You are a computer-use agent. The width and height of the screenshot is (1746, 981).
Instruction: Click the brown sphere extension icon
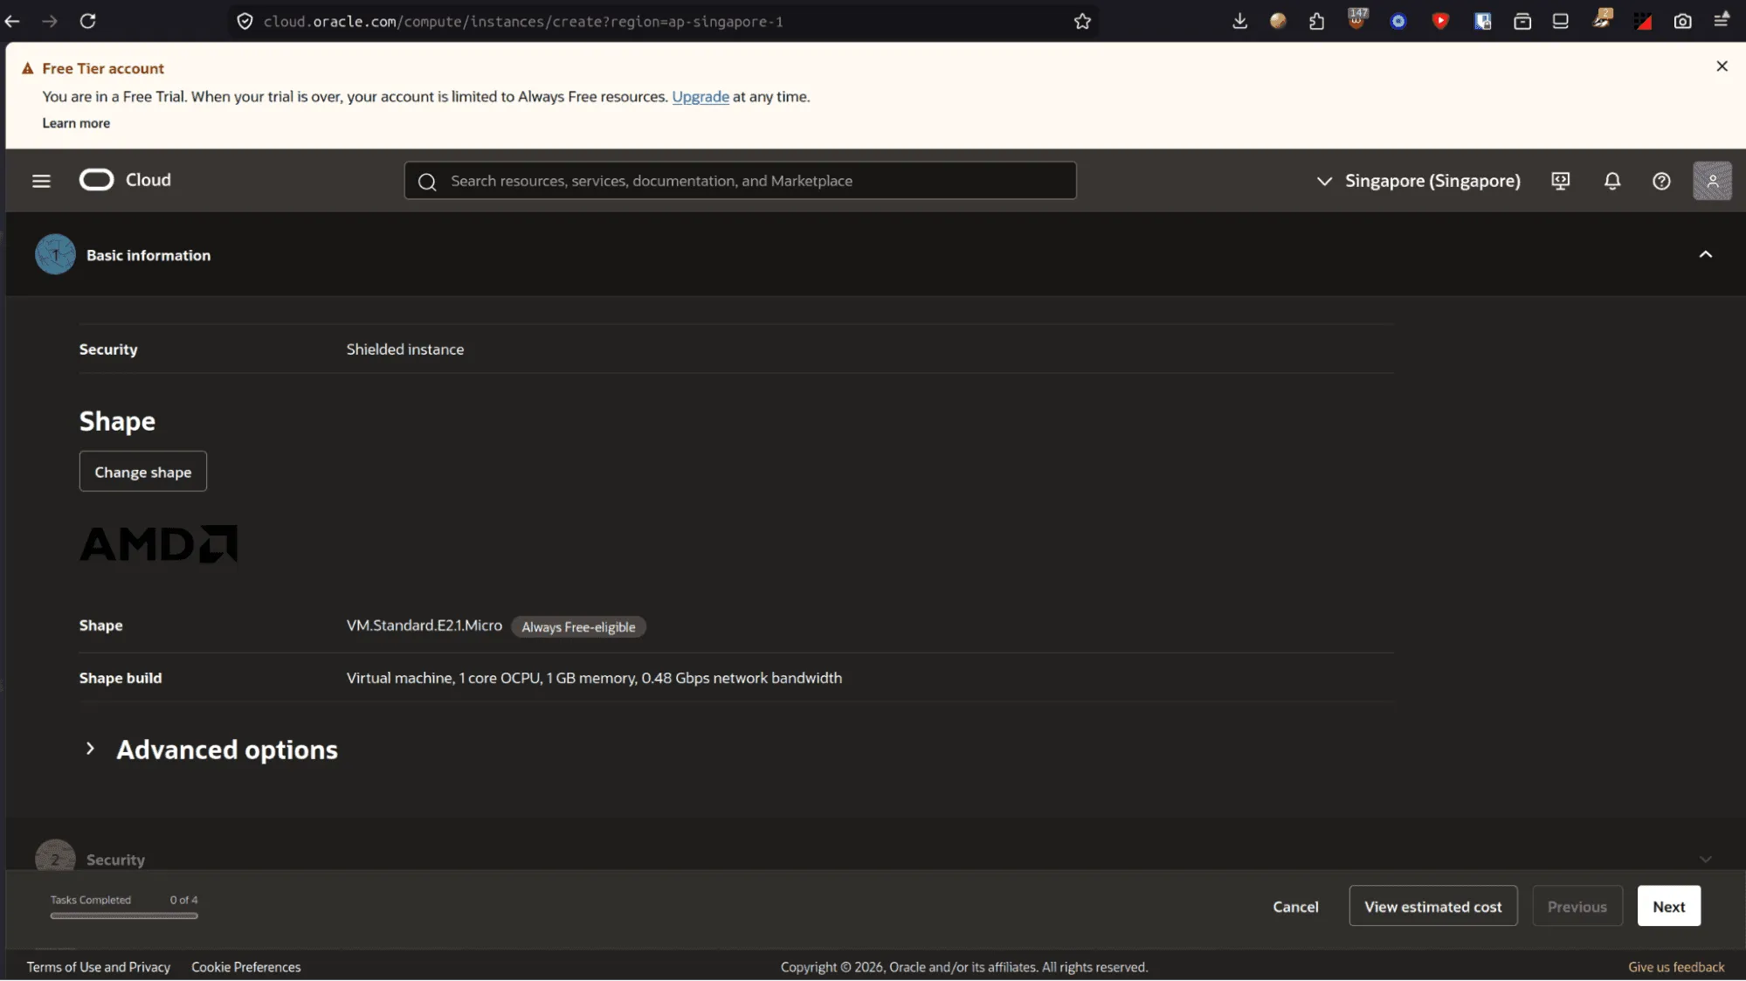coord(1278,21)
